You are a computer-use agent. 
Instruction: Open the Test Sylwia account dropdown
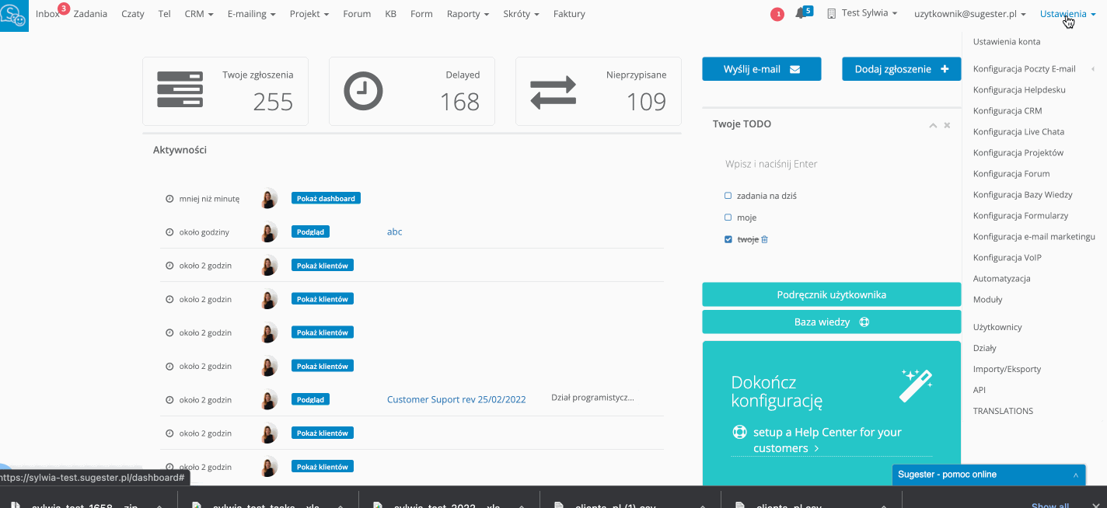tap(862, 14)
